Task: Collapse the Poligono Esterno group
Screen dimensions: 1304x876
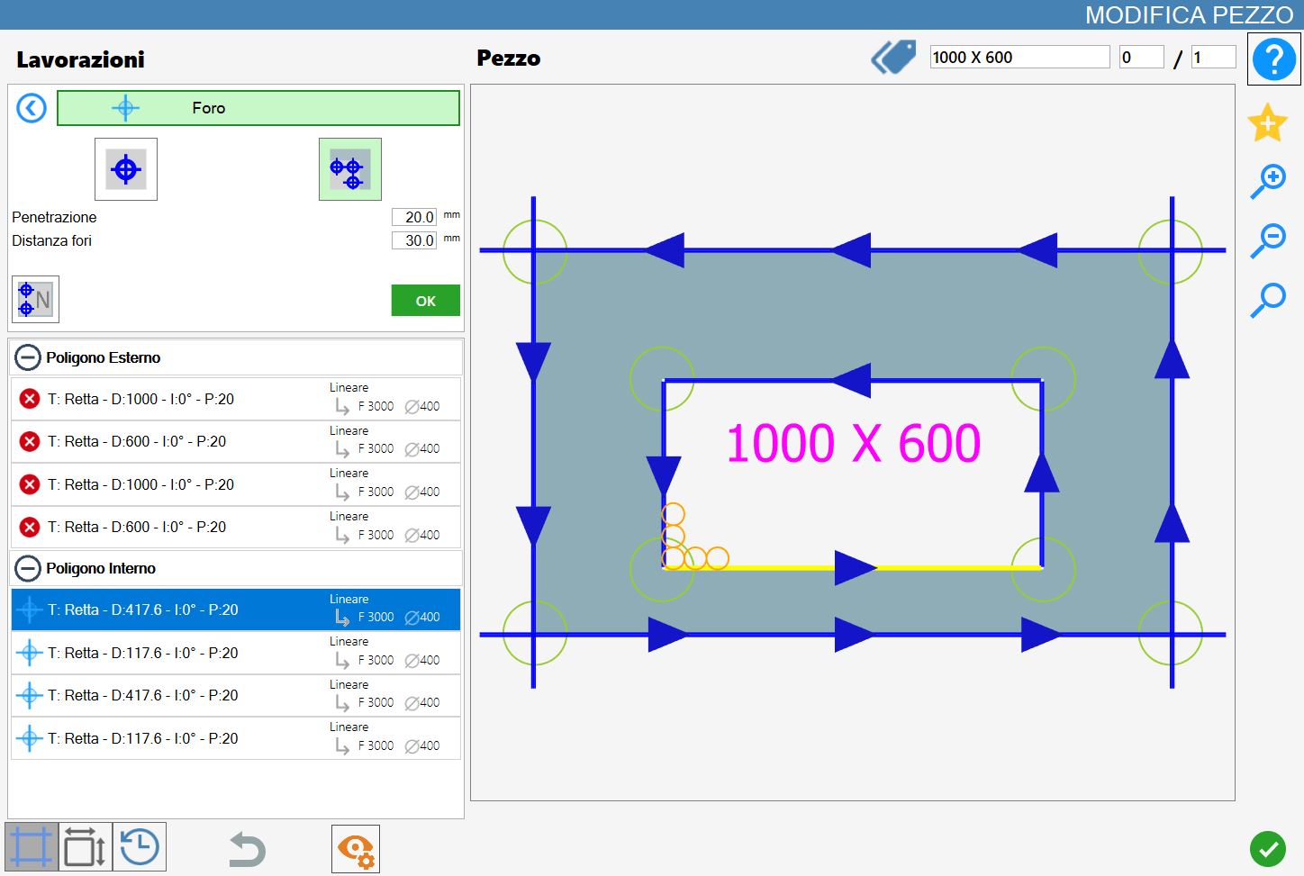Action: tap(28, 357)
